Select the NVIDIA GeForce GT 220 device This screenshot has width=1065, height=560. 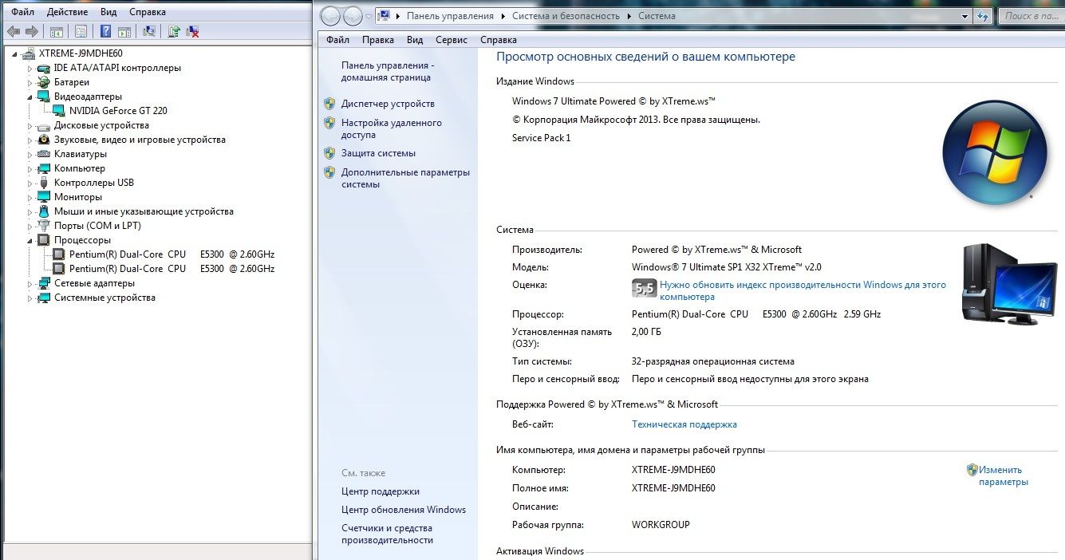(118, 111)
